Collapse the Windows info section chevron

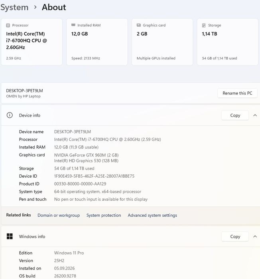pyautogui.click(x=255, y=236)
